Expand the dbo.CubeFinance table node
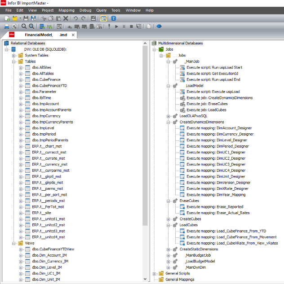 21,80
